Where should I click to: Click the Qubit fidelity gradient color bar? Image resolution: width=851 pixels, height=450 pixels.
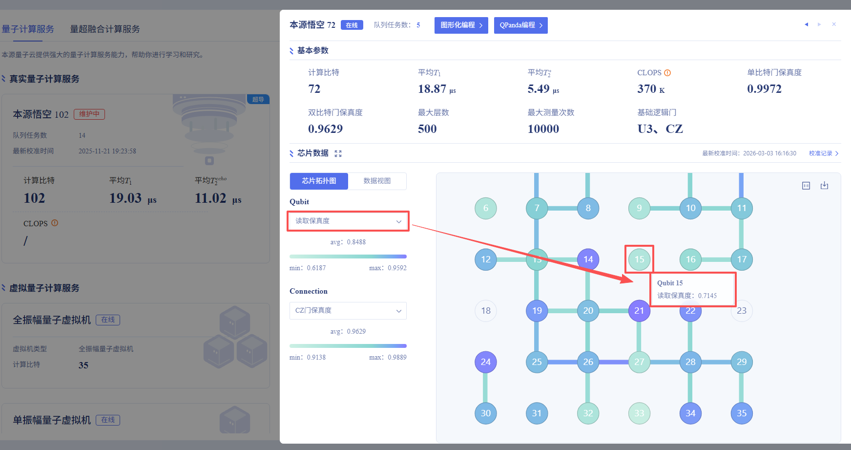[x=348, y=257]
